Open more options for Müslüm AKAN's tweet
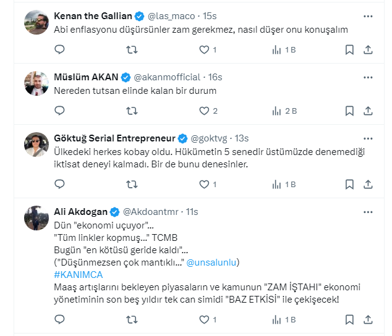The height and width of the screenshot is (336, 392). [x=368, y=77]
